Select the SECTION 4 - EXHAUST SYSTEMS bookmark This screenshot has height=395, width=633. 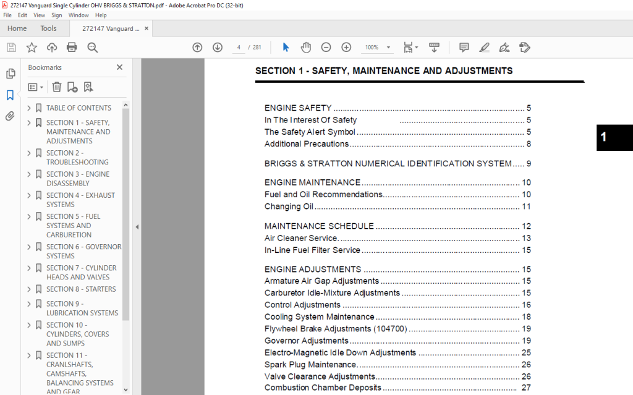pyautogui.click(x=80, y=200)
